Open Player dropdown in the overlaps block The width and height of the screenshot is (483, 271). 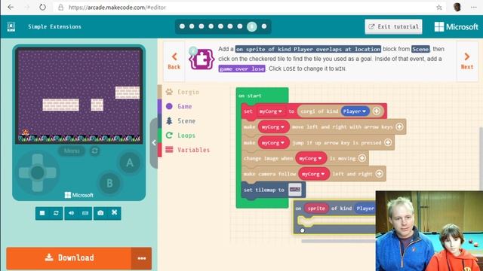pyautogui.click(x=365, y=209)
